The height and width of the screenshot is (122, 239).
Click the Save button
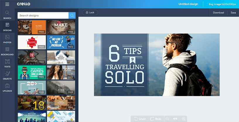(x=233, y=13)
